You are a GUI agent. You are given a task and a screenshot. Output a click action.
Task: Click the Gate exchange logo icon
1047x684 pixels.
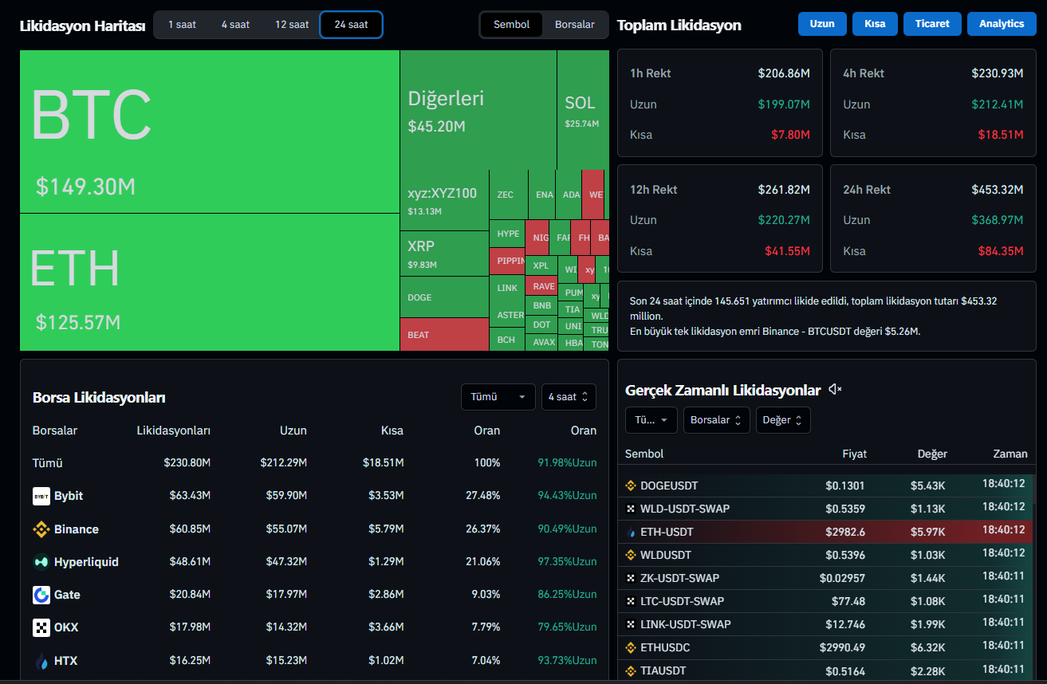(x=41, y=595)
